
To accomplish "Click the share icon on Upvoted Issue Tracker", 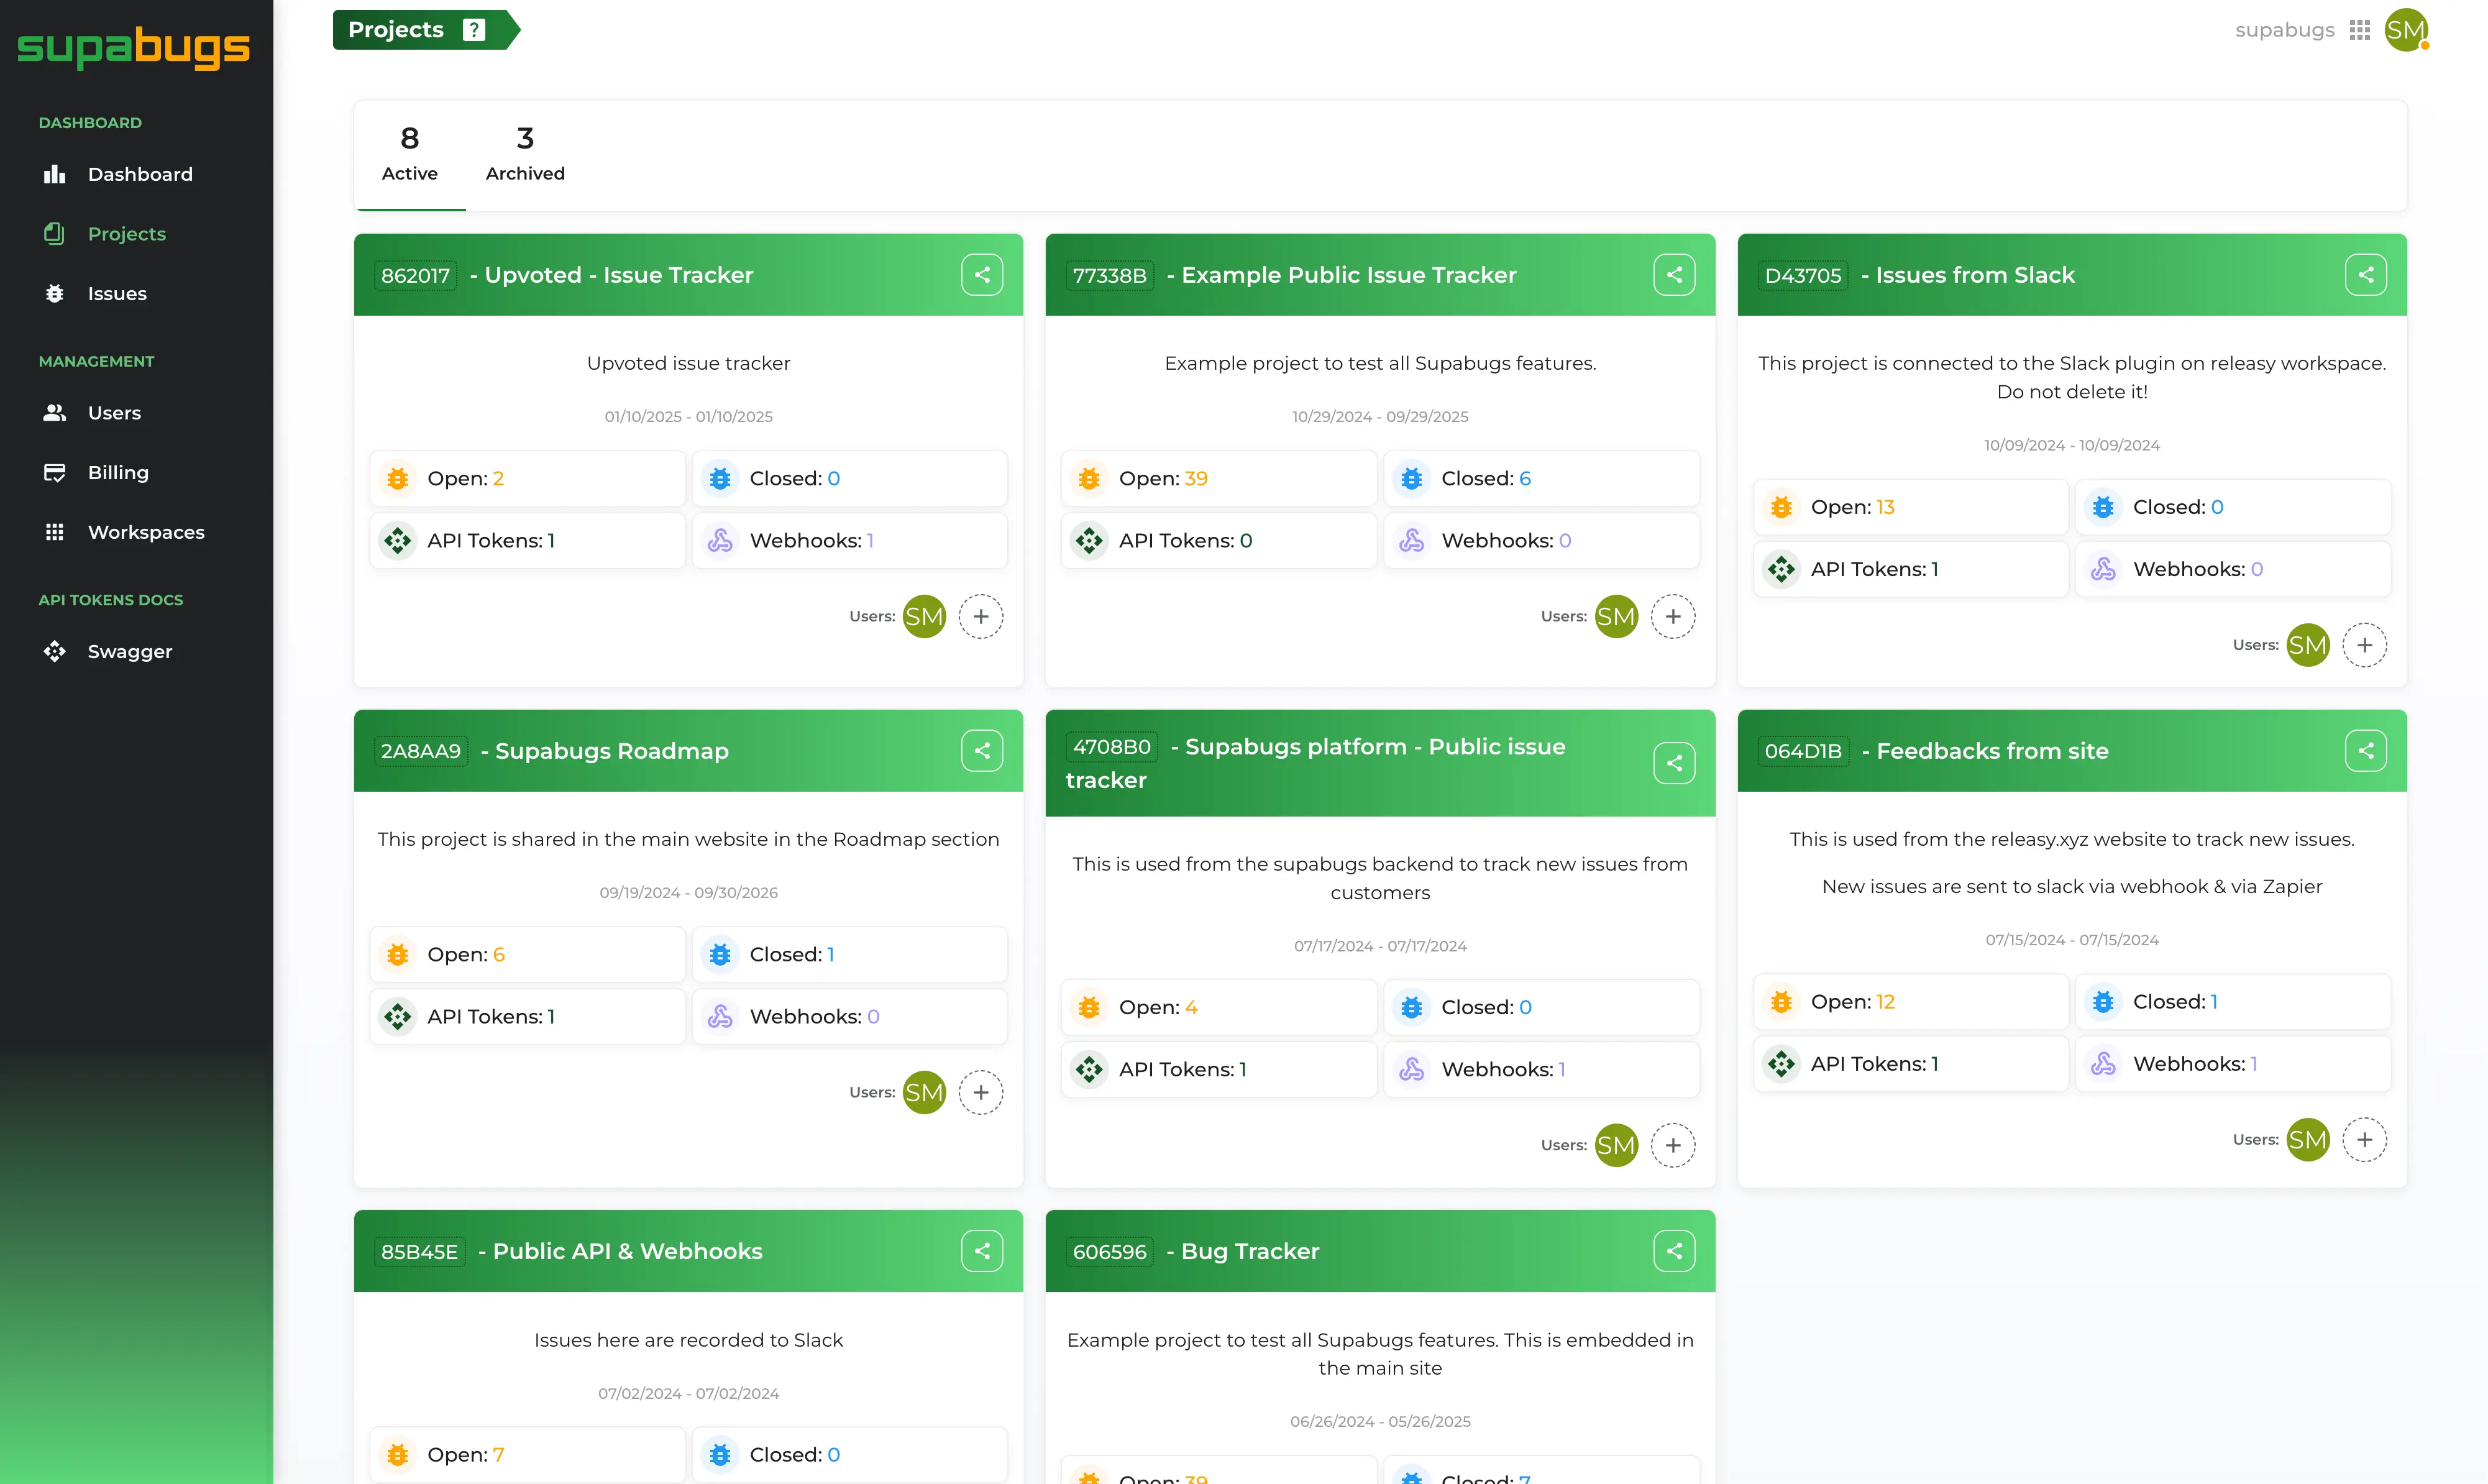I will click(x=982, y=275).
